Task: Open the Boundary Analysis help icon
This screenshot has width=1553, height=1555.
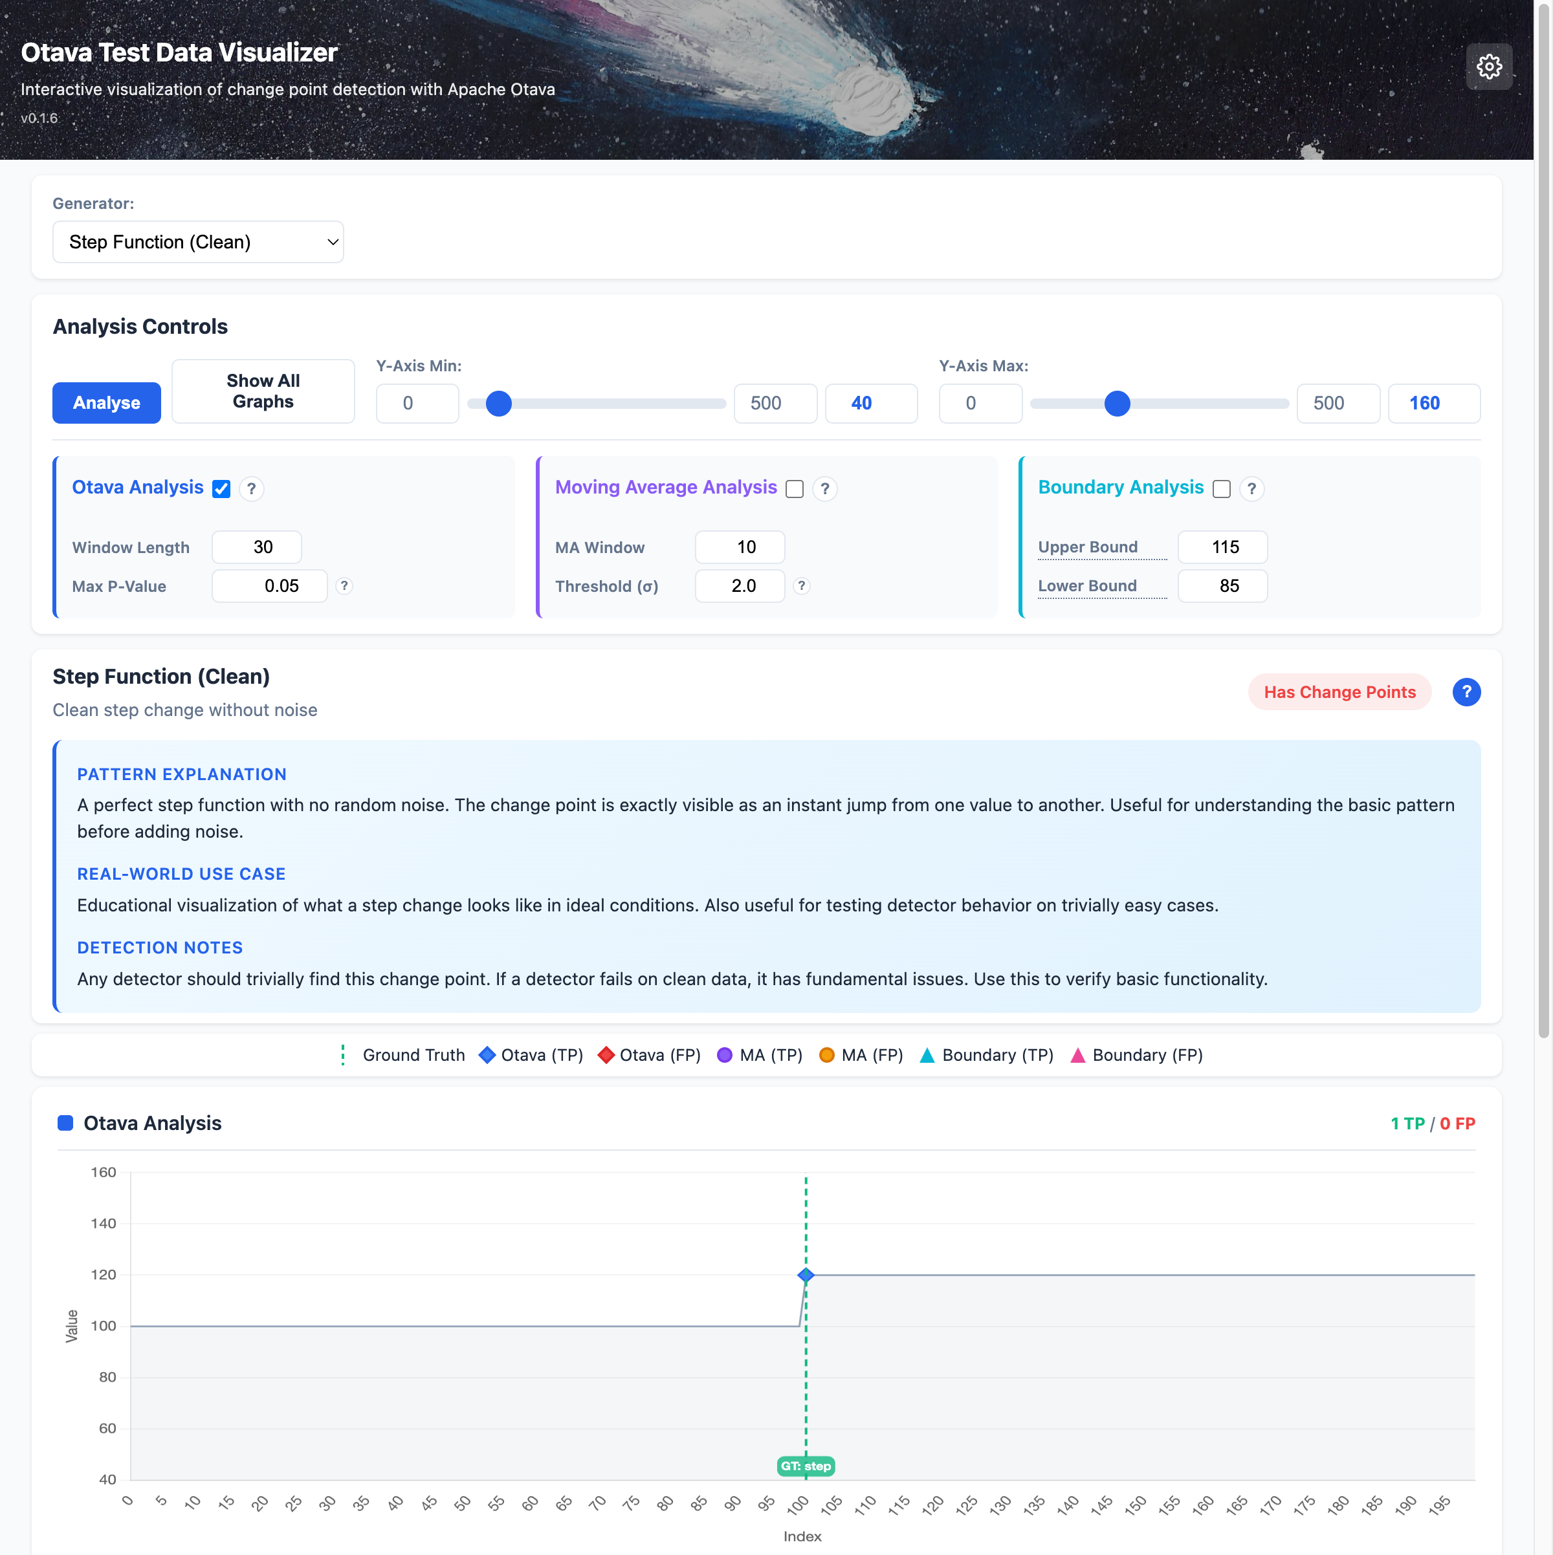Action: (1251, 488)
